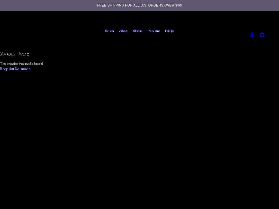Browse products by clicking Shop the Collection
Screen dimensions: 279x209
[15, 69]
